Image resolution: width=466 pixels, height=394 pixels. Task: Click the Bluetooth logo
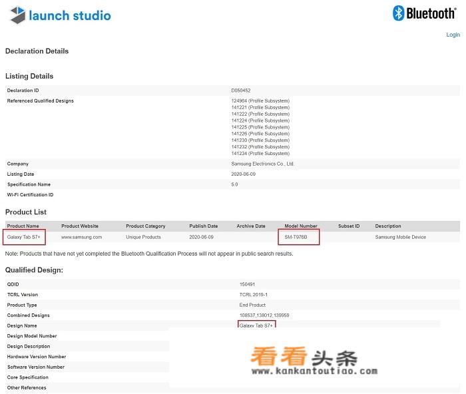[425, 13]
